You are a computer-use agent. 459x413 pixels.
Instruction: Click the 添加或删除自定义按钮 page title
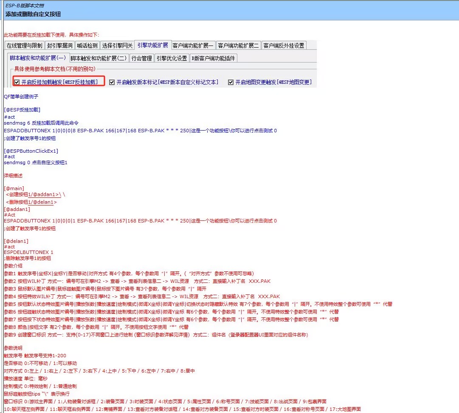pos(33,14)
